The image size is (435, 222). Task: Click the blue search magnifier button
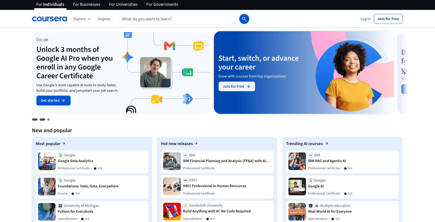click(x=244, y=19)
